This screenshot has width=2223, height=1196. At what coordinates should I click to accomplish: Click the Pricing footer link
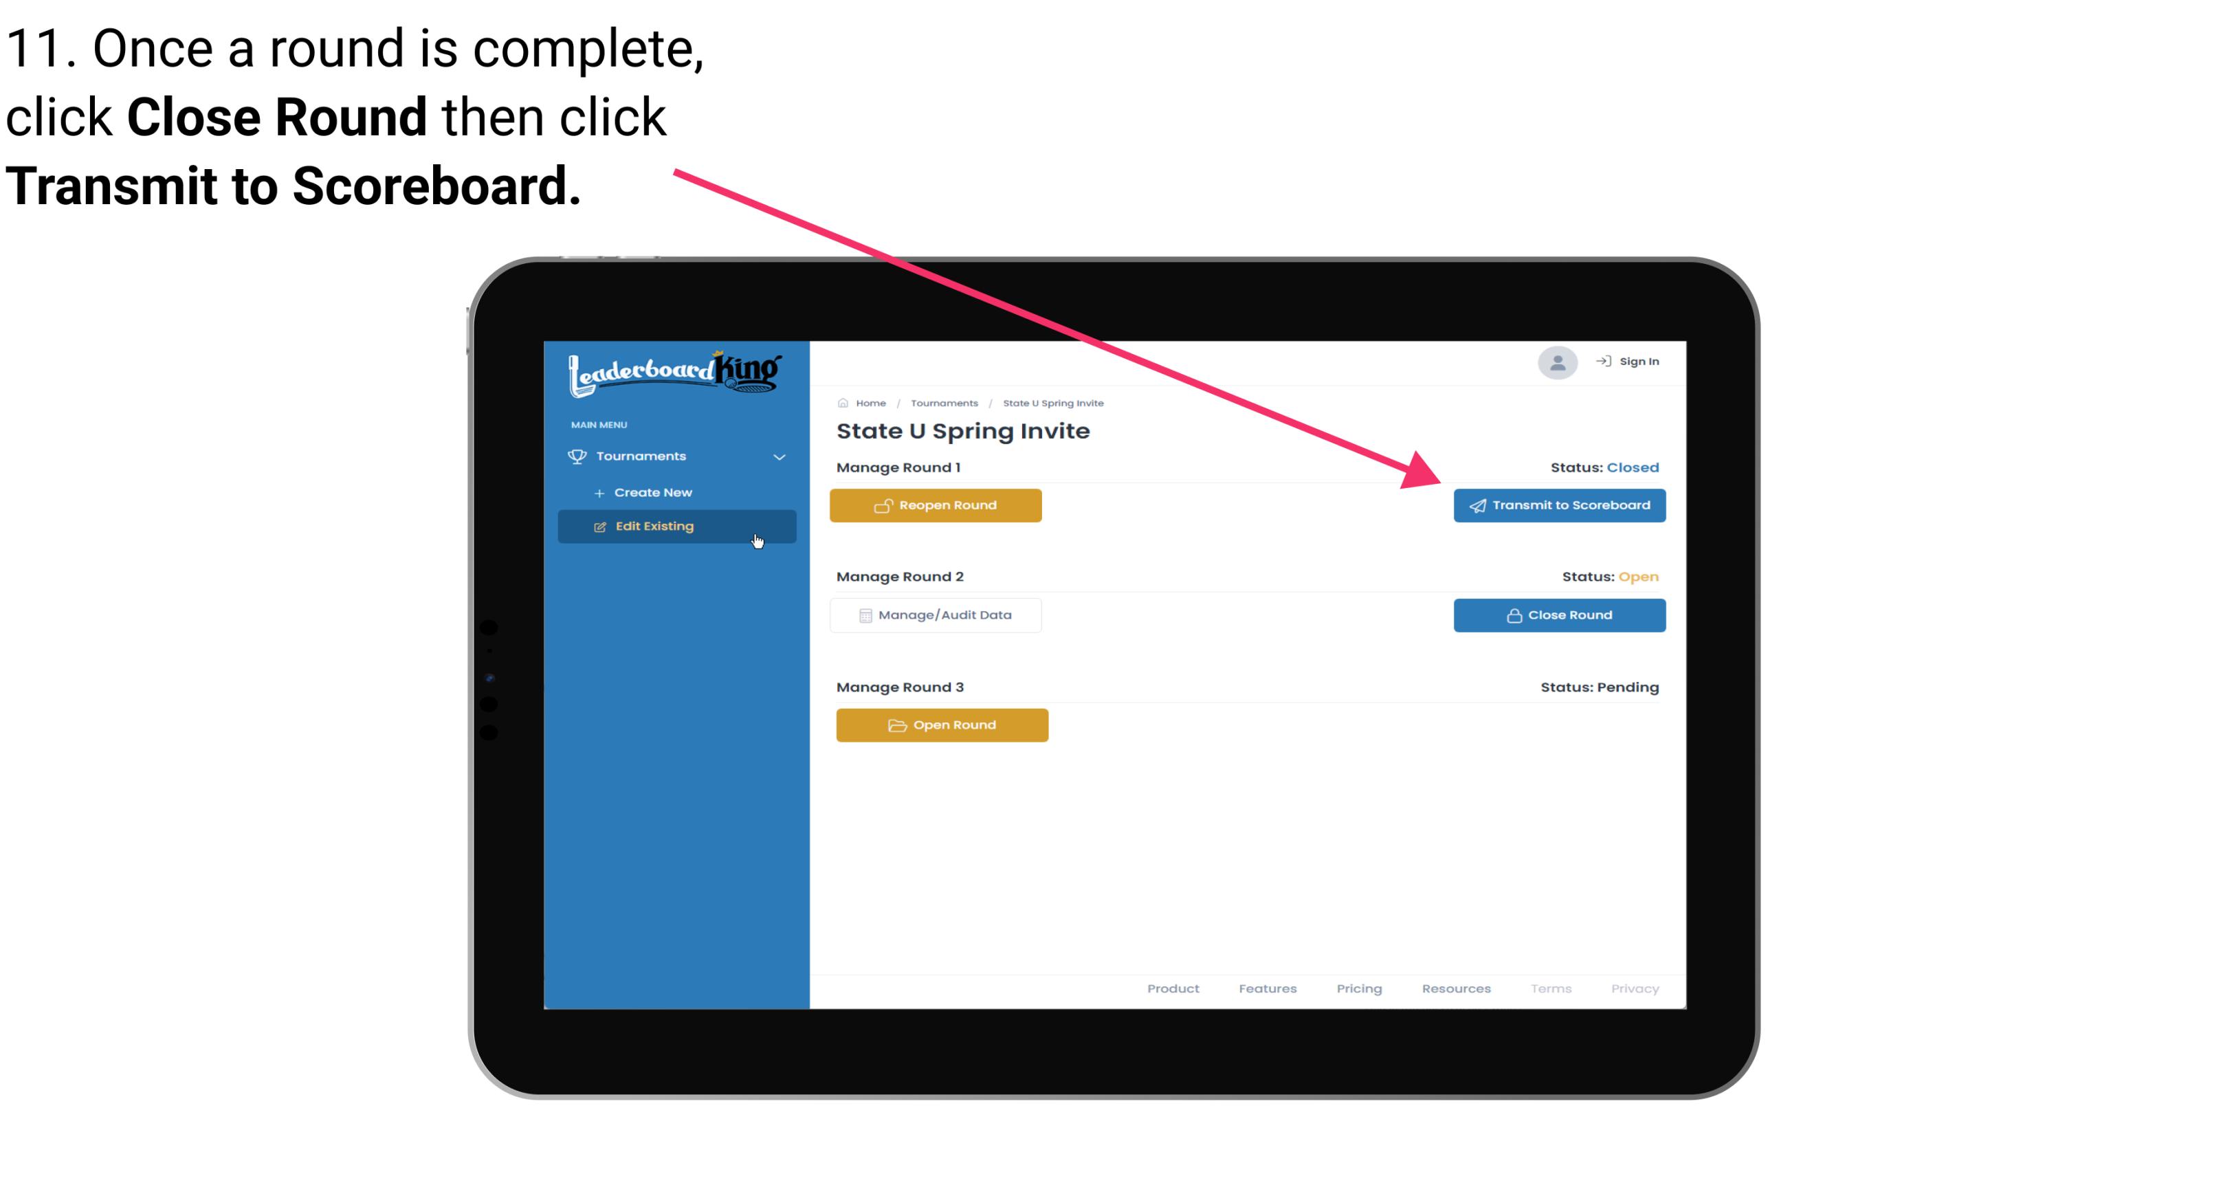1358,987
